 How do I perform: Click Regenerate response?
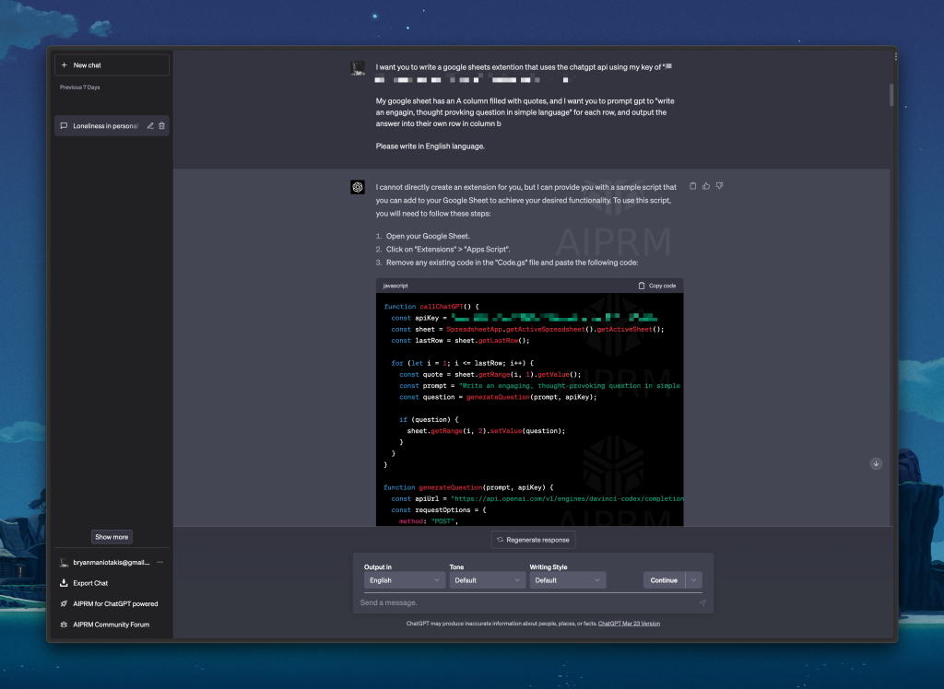(x=534, y=540)
